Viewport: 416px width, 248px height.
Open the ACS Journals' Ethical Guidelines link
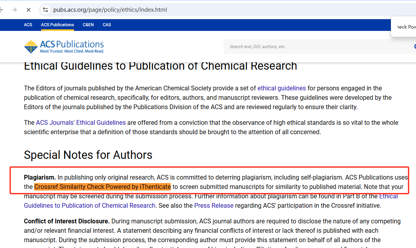coord(81,123)
